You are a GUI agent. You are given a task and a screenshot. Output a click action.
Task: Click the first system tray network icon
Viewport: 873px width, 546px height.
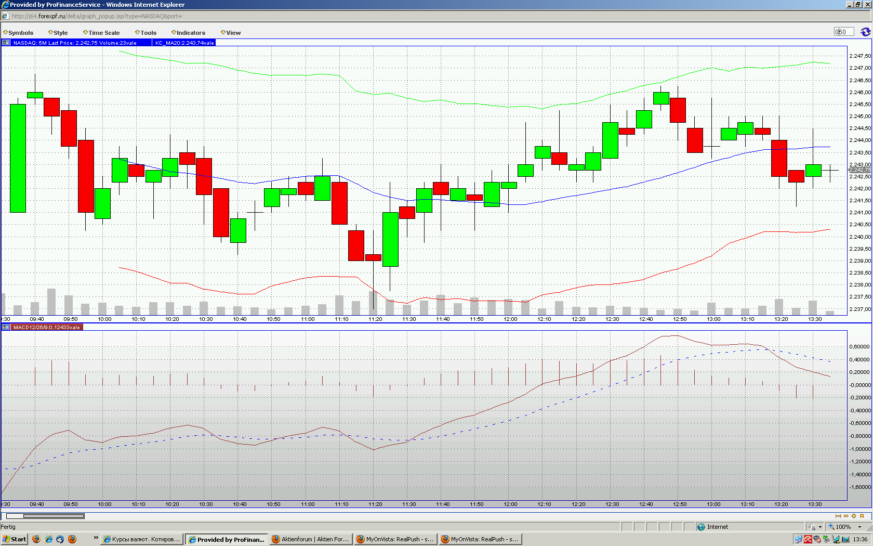799,539
